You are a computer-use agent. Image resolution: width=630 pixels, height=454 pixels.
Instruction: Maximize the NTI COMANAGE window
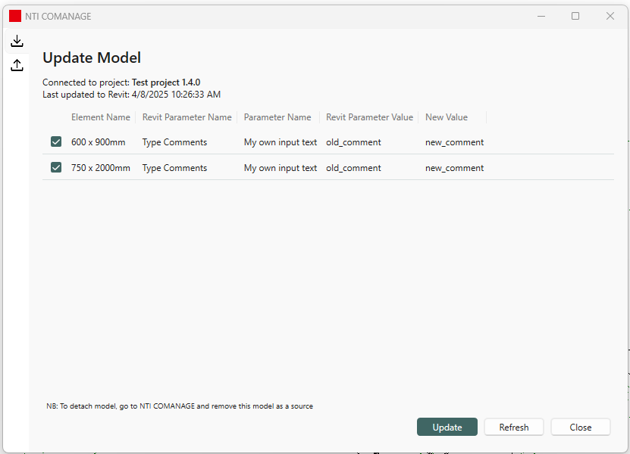(x=575, y=16)
